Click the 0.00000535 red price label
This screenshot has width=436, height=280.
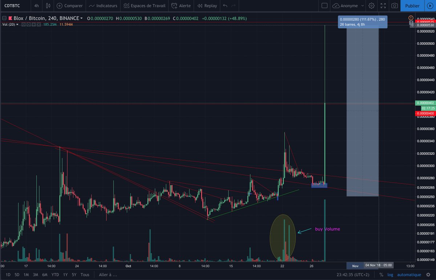tap(425, 22)
